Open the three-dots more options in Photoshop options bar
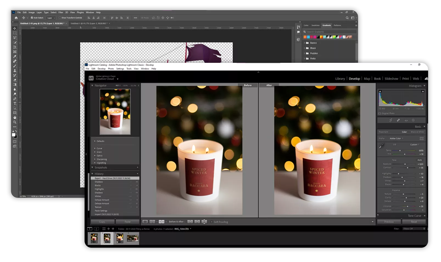The width and height of the screenshot is (441, 262). click(x=135, y=18)
